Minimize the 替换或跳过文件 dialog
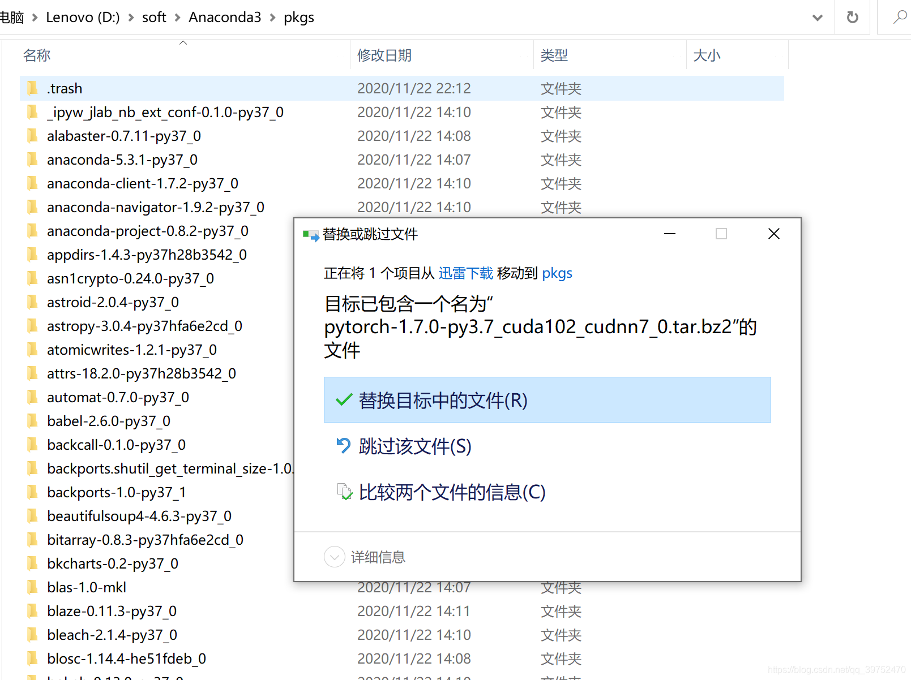This screenshot has width=911, height=680. click(670, 234)
